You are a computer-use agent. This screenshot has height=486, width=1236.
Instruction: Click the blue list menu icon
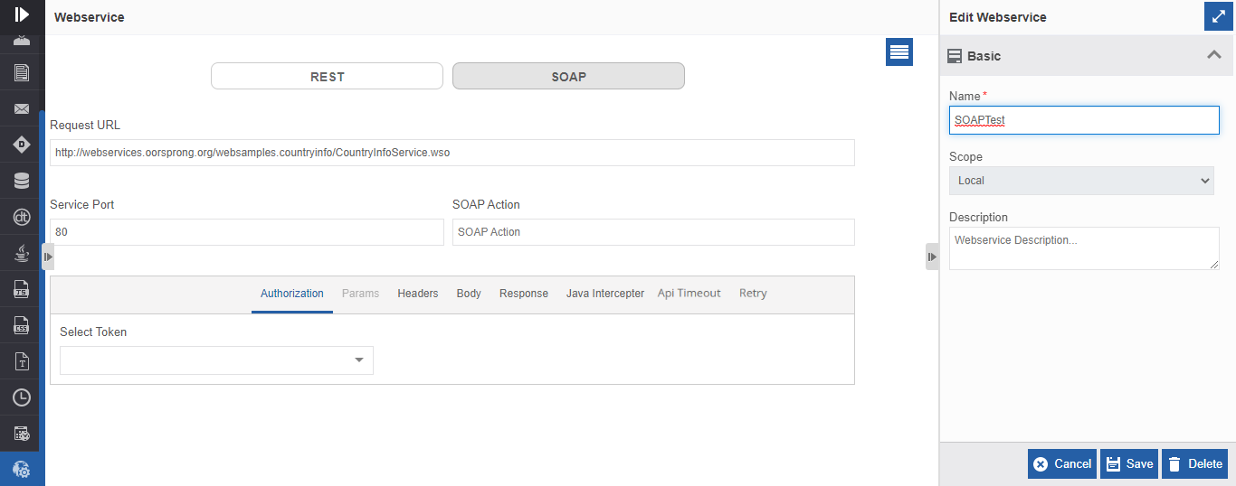coord(899,52)
